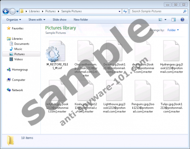Viewport: 190px width, 149px height.
Task: Click the Slide show button
Action: click(x=59, y=19)
